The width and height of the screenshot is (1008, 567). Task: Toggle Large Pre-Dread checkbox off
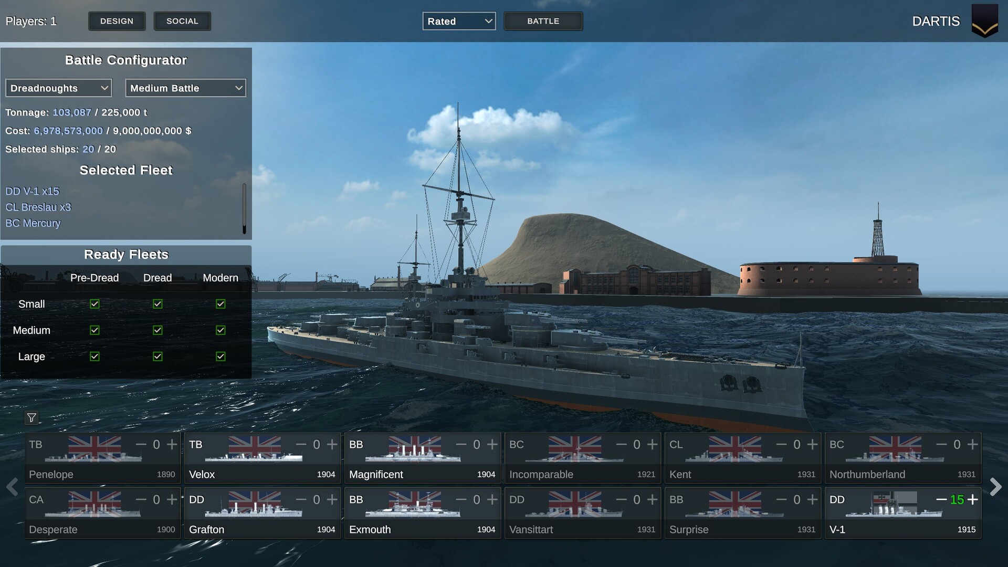[x=94, y=356]
